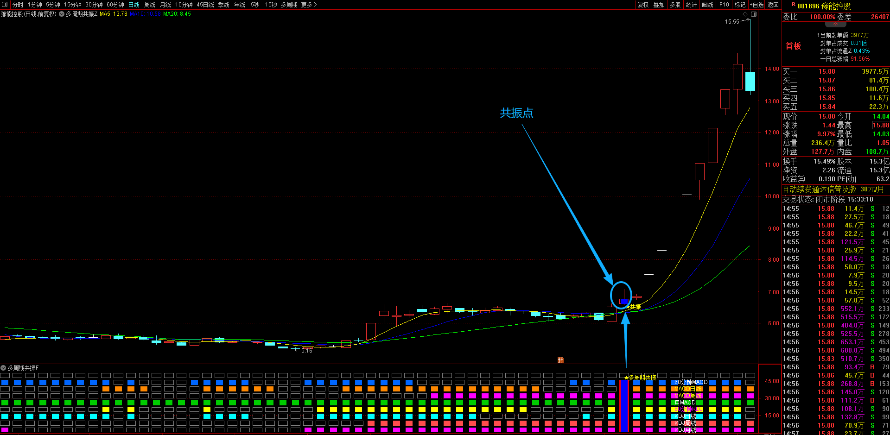The width and height of the screenshot is (890, 435).
Task: Collapse the order info panel chevron
Action: tap(836, 25)
